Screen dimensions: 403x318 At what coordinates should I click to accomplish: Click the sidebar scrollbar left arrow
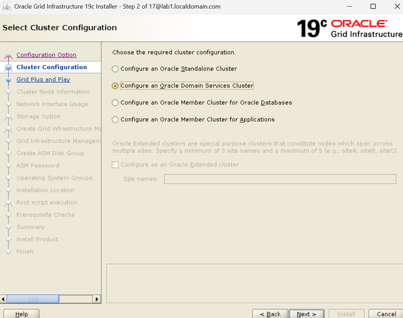(x=3, y=299)
